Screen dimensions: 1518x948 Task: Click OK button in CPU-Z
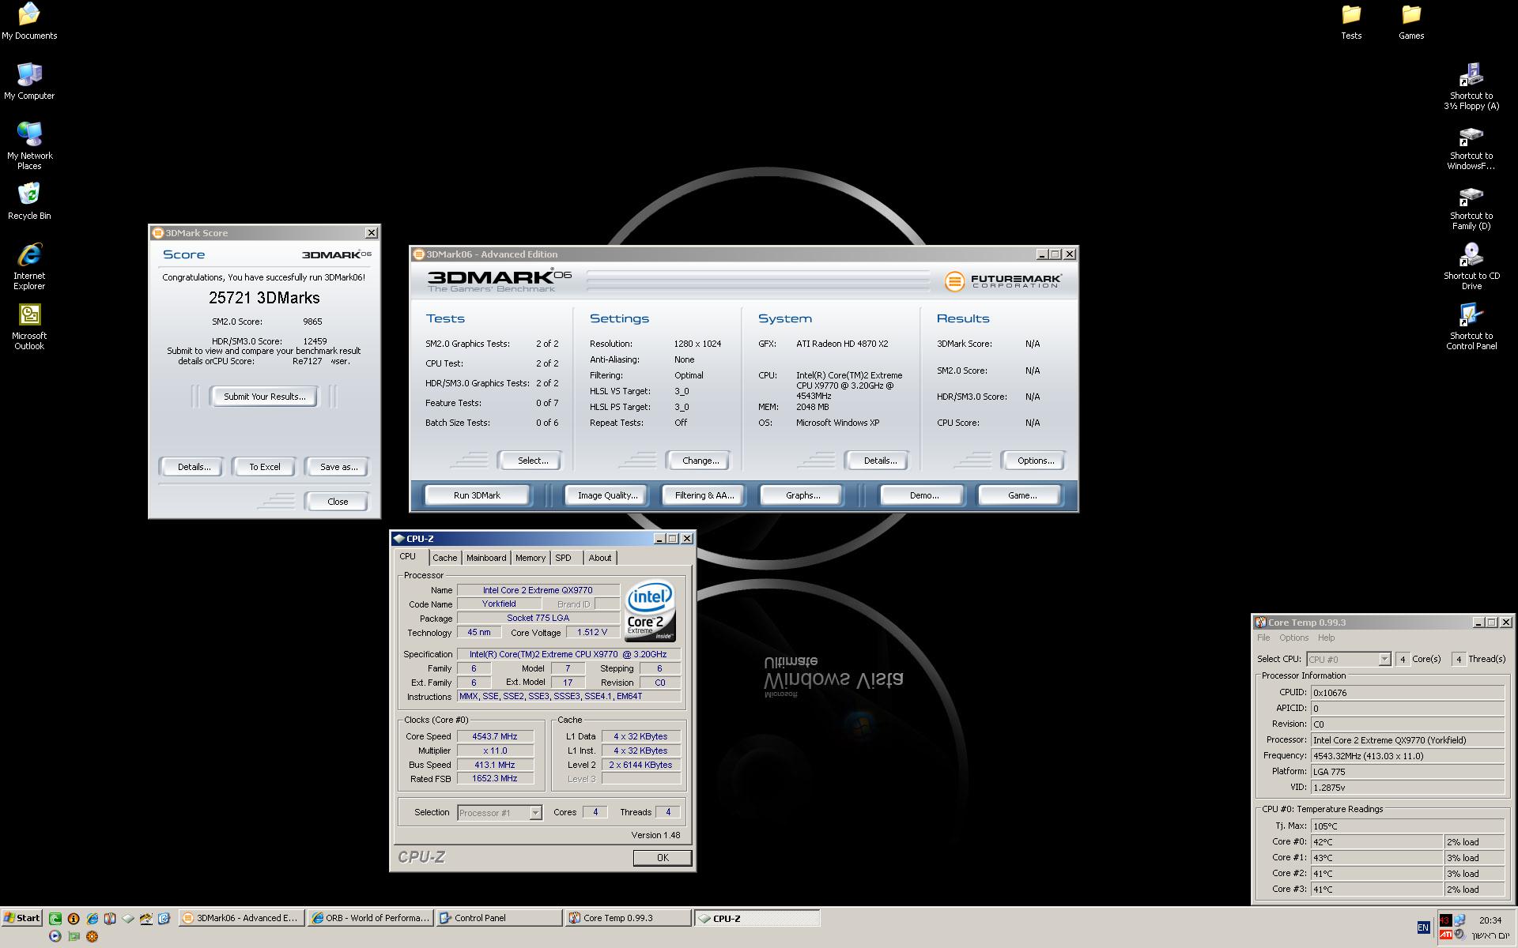pyautogui.click(x=663, y=858)
